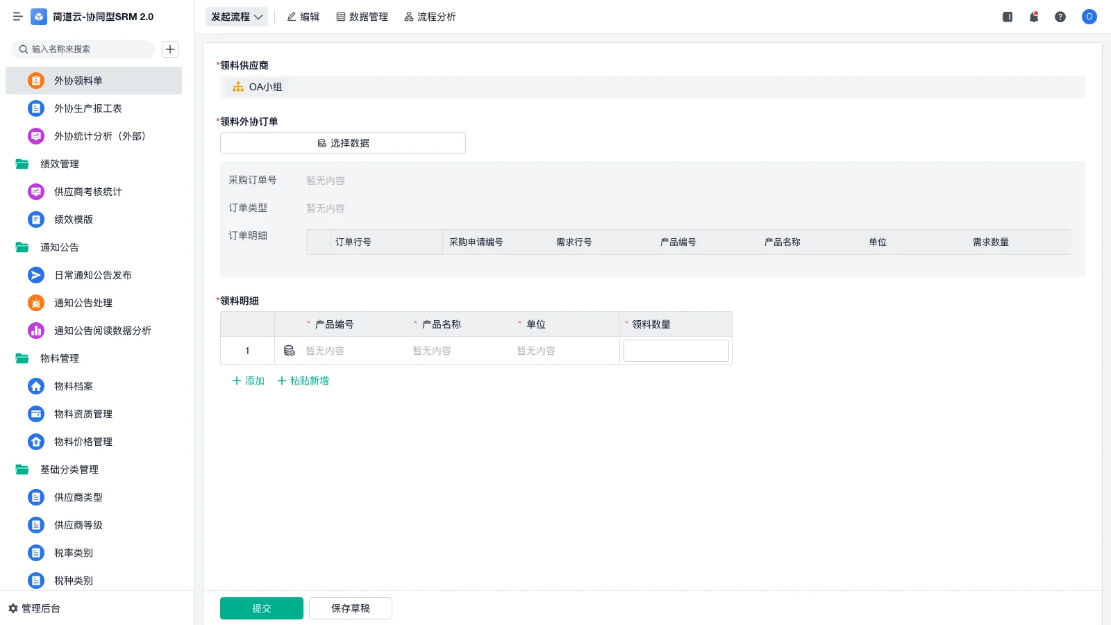Collapse sidebar with hamburger menu icon
1111x625 pixels.
18,17
